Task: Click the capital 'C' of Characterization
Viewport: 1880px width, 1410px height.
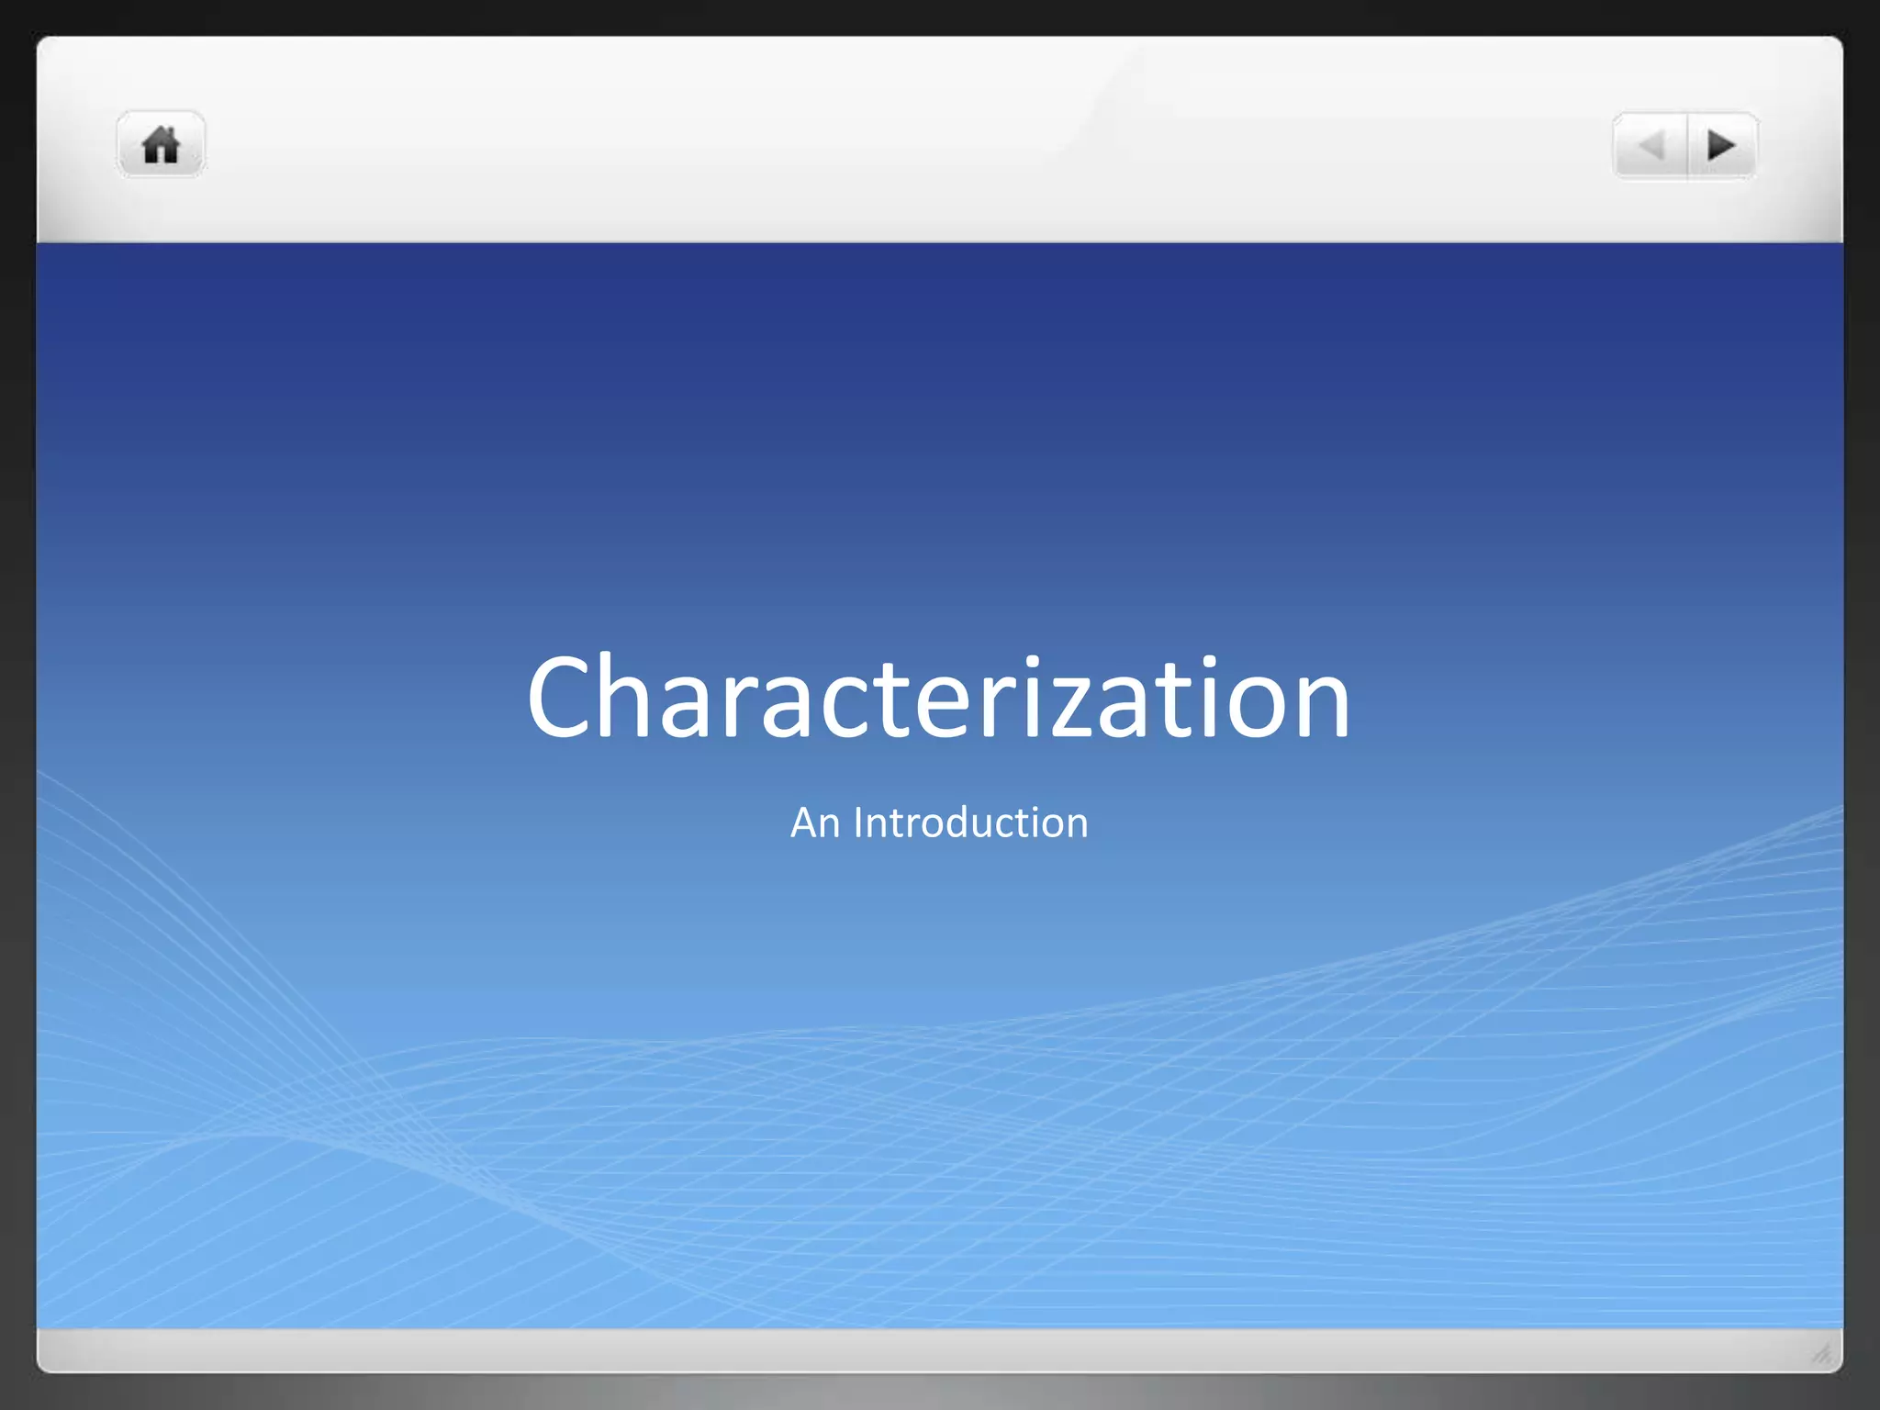Action: (558, 696)
